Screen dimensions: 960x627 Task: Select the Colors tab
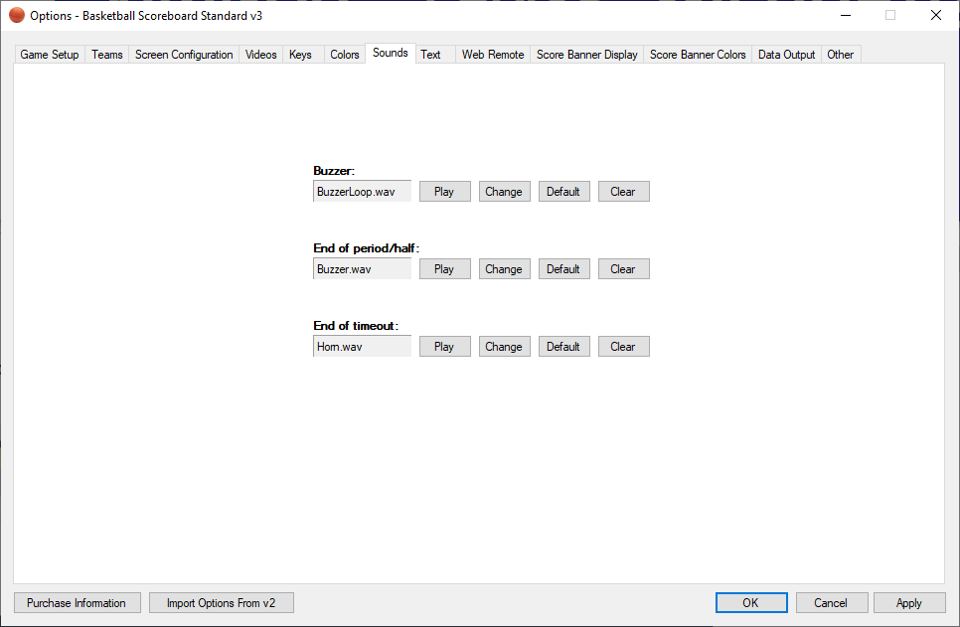(x=345, y=55)
